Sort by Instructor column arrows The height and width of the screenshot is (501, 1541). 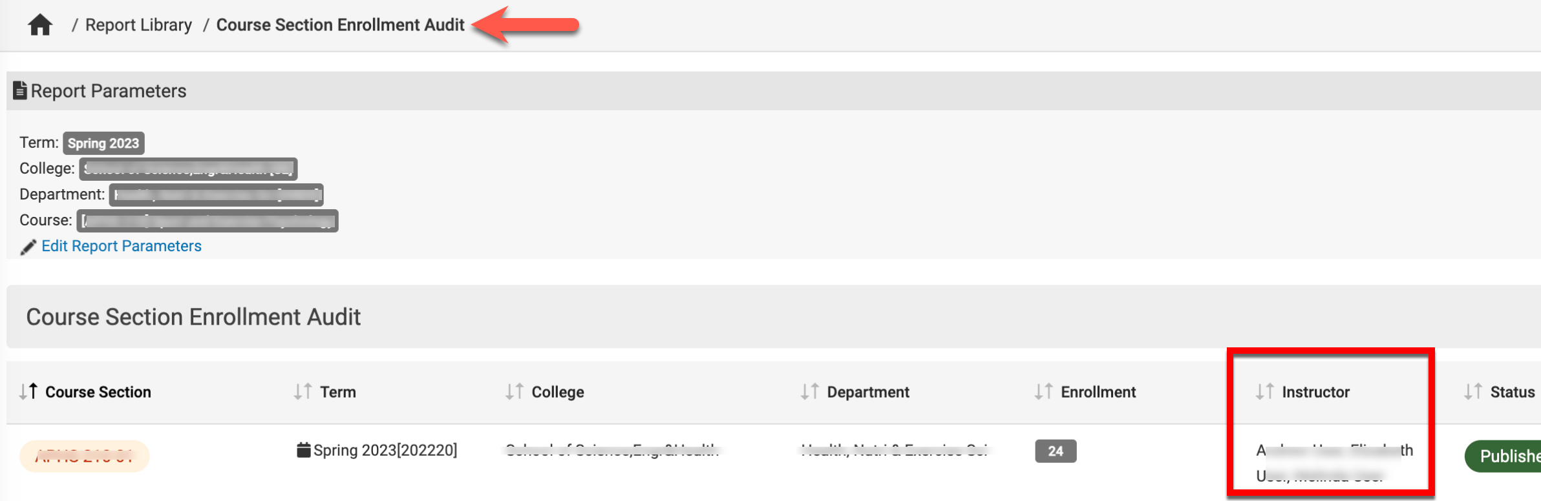pyautogui.click(x=1265, y=391)
